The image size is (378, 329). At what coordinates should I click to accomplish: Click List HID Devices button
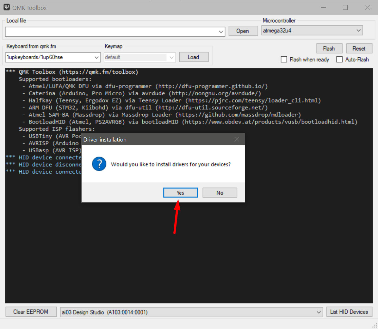pos(349,312)
